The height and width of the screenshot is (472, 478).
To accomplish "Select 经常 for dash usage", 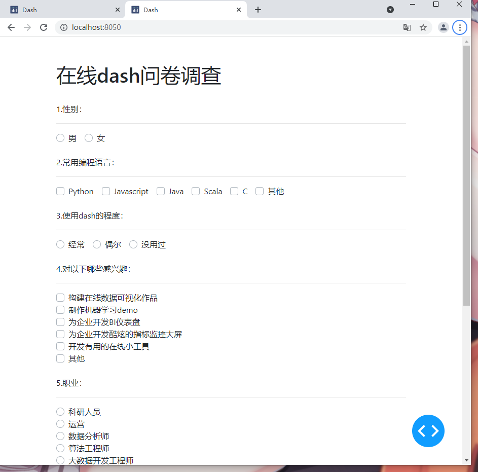I will pyautogui.click(x=60, y=244).
